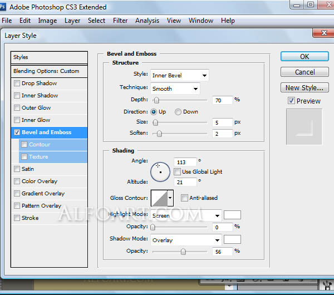Select the Up direction radio button
The width and height of the screenshot is (334, 295).
click(154, 112)
